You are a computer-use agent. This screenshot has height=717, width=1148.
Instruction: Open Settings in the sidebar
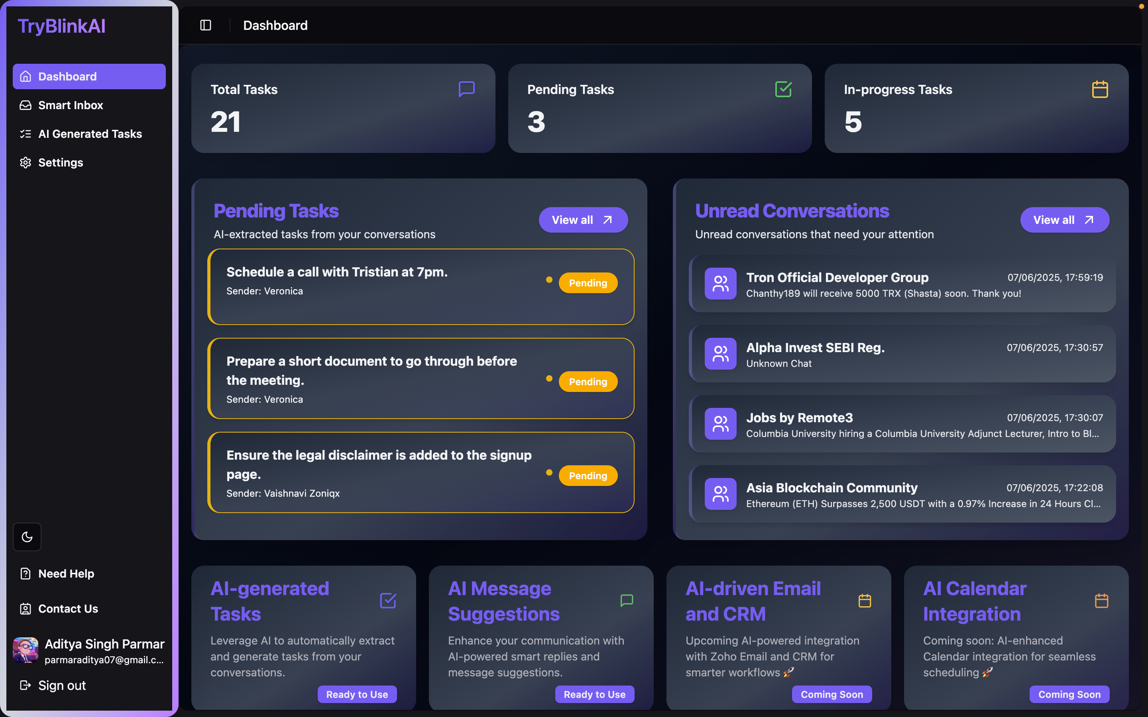[x=60, y=163]
